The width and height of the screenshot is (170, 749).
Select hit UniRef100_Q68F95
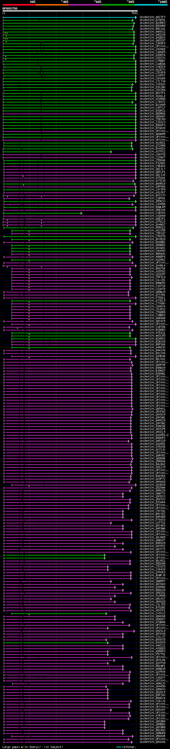152,365
